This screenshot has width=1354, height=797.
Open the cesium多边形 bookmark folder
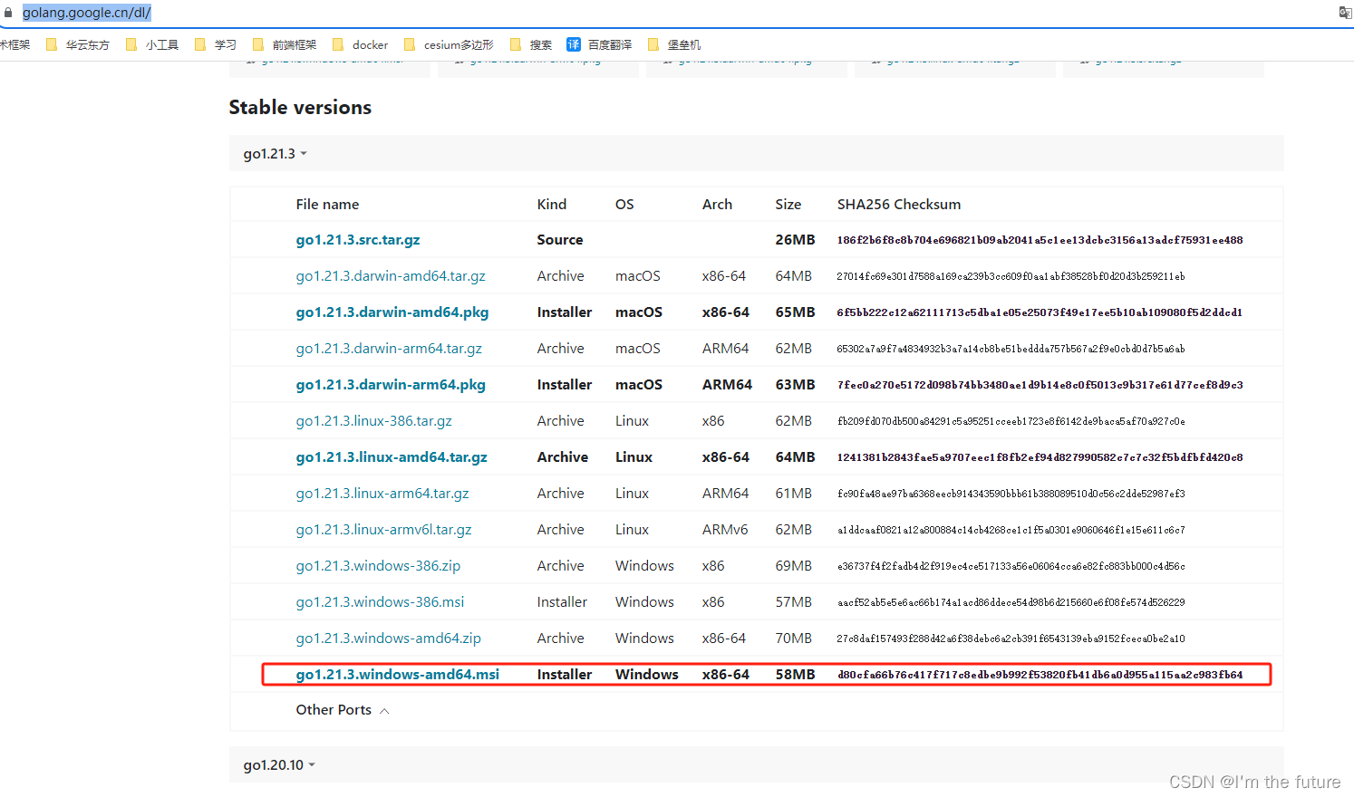point(449,44)
